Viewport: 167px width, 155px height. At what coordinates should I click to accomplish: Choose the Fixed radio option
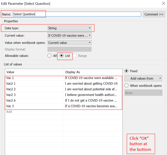[126, 71]
